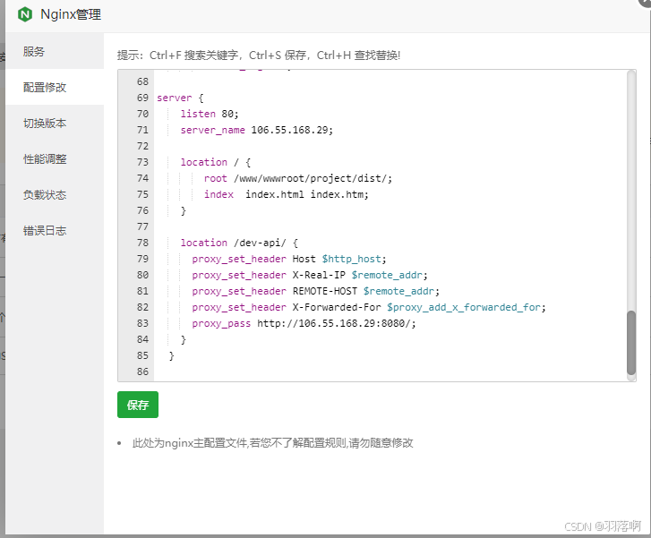Click the REMOTE-HOST $remote_addr line
651x538 pixels.
point(315,291)
